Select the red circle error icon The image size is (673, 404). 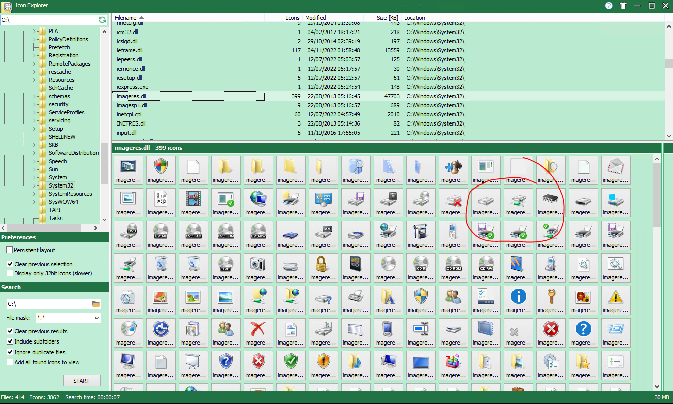pos(551,333)
